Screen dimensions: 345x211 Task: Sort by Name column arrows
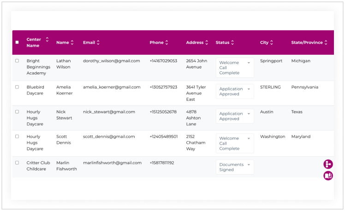[72, 43]
